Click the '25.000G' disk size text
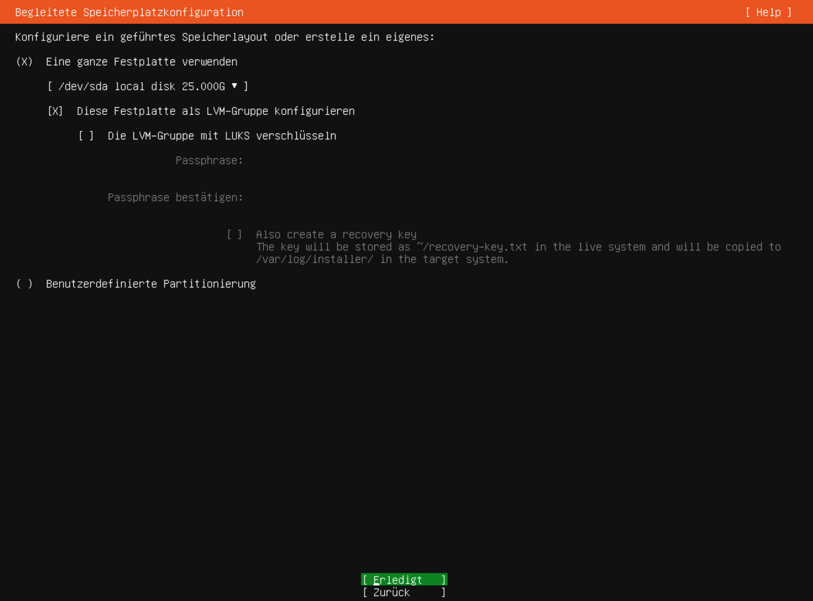This screenshot has width=813, height=601. (204, 86)
